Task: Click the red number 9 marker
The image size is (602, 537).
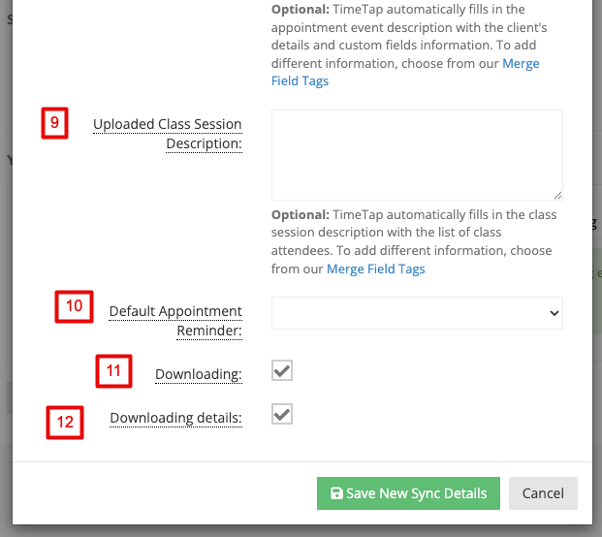Action: click(x=55, y=123)
